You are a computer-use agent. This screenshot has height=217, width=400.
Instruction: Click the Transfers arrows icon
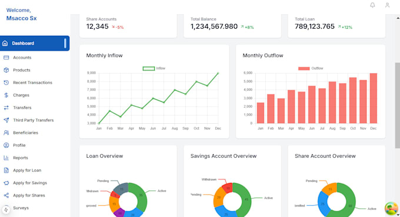pyautogui.click(x=6, y=107)
